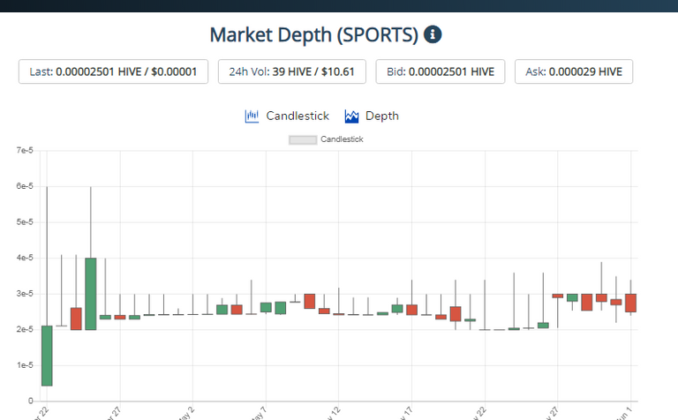Click the info icon beside Market Depth title

click(433, 34)
